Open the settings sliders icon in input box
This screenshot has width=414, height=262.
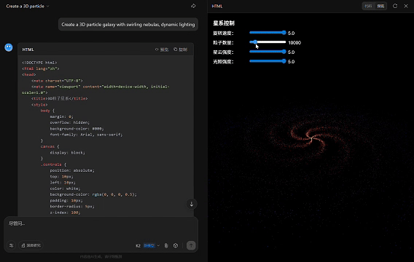pyautogui.click(x=12, y=245)
